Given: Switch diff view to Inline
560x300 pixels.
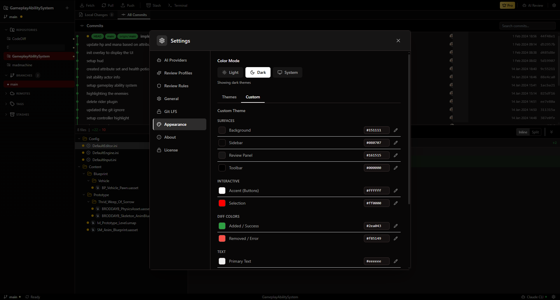Looking at the screenshot, I should [523, 132].
